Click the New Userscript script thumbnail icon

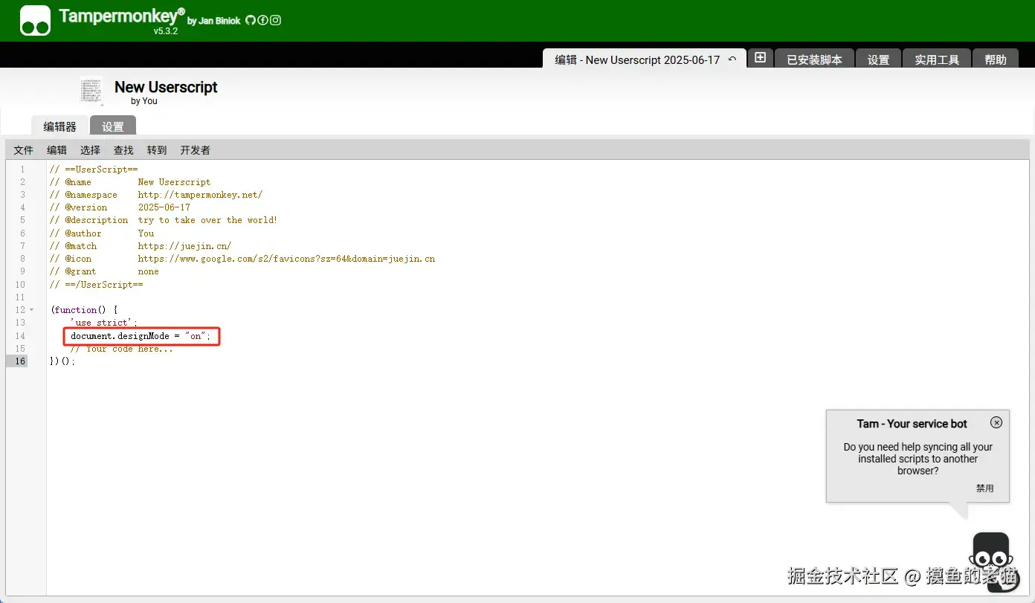coord(91,91)
